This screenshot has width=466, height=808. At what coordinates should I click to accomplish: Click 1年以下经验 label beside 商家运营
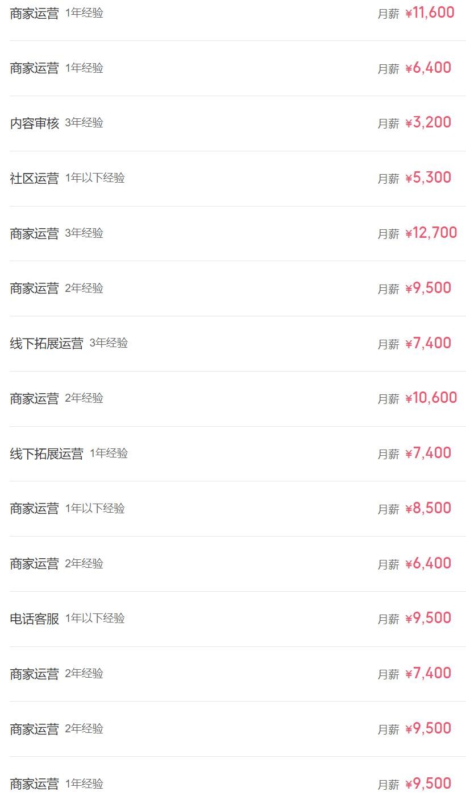tap(95, 509)
